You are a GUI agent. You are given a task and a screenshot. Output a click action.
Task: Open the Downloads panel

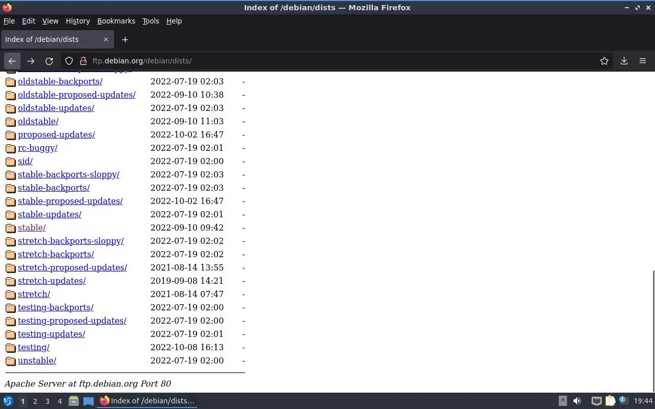click(x=624, y=61)
